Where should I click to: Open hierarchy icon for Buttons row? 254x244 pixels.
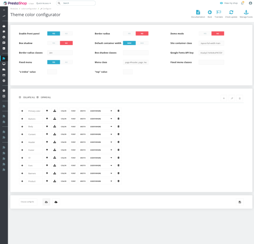tap(54, 119)
